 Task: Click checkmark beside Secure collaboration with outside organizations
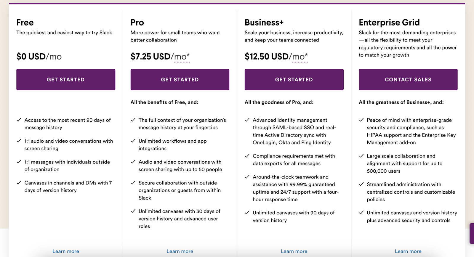tap(133, 183)
